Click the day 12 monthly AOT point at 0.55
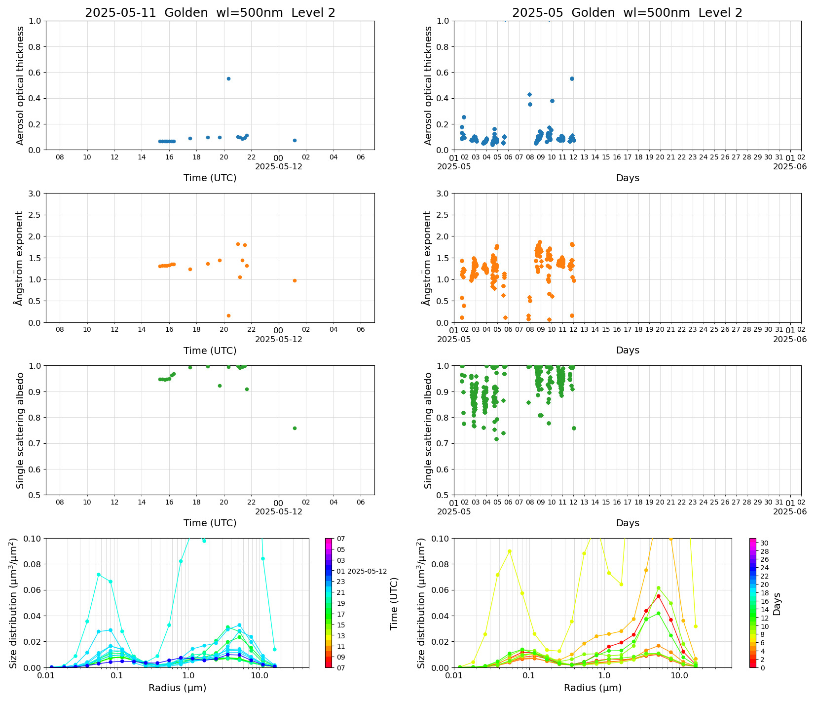The height and width of the screenshot is (701, 816). click(x=572, y=78)
